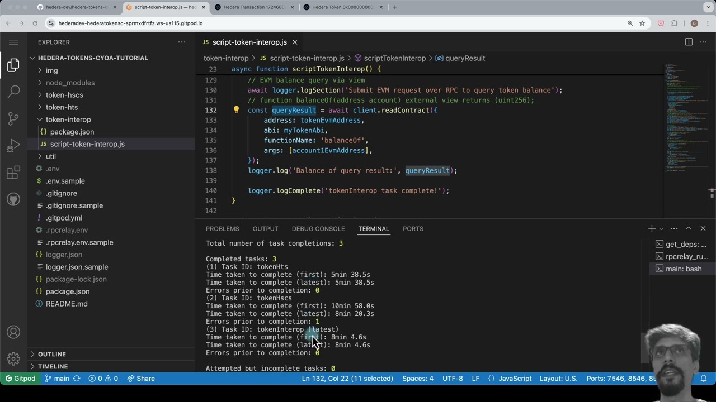Image resolution: width=716 pixels, height=402 pixels.
Task: Split the editor to the right
Action: [689, 42]
